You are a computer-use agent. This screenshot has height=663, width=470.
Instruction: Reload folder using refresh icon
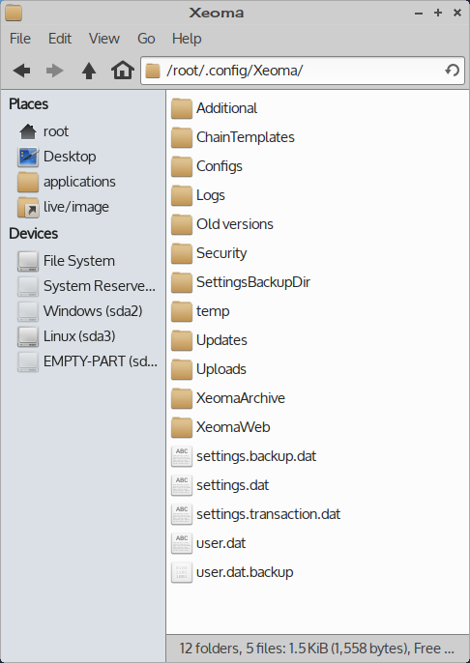coord(453,70)
